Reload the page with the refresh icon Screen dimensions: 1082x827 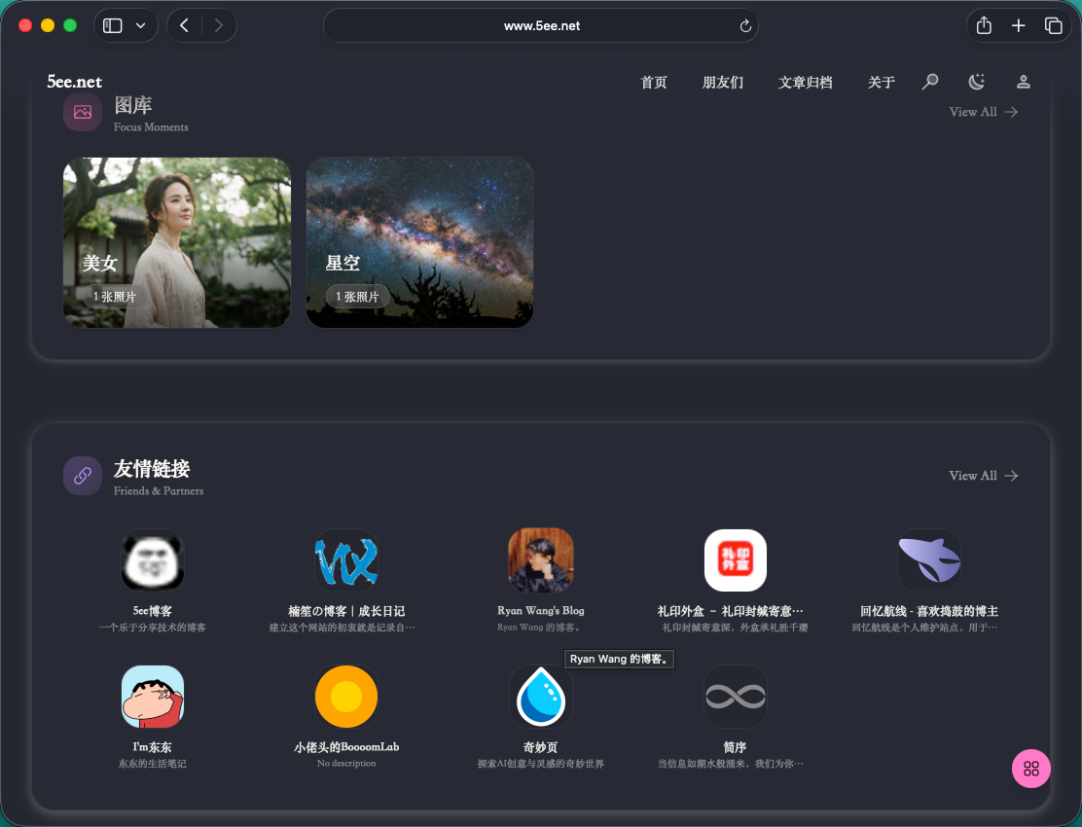tap(745, 26)
